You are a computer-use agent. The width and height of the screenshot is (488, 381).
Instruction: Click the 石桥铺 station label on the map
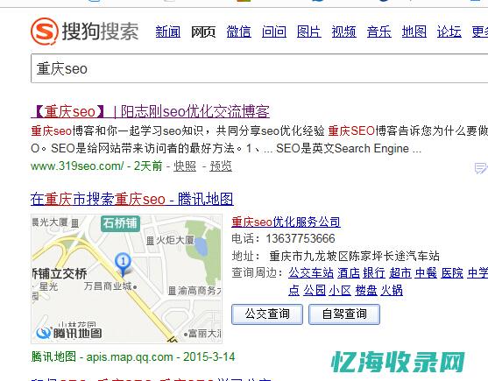(x=120, y=223)
